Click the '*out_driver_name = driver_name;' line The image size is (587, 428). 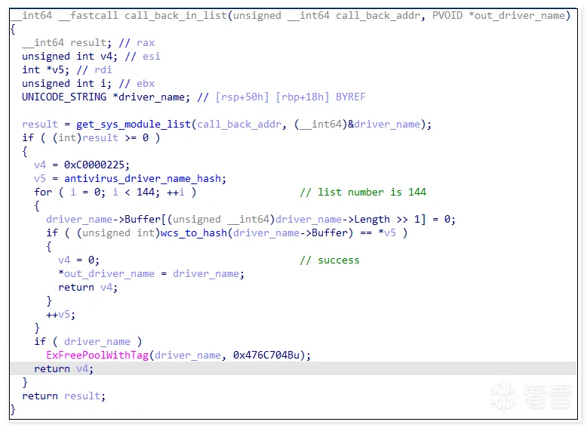[151, 274]
